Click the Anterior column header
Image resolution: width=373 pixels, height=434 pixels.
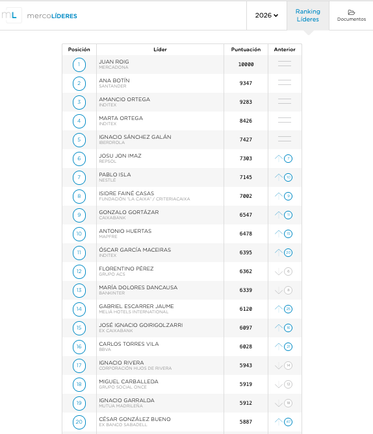(285, 49)
